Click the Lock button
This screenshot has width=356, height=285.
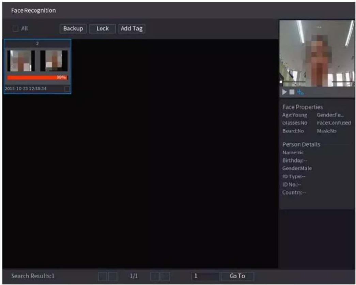[103, 29]
